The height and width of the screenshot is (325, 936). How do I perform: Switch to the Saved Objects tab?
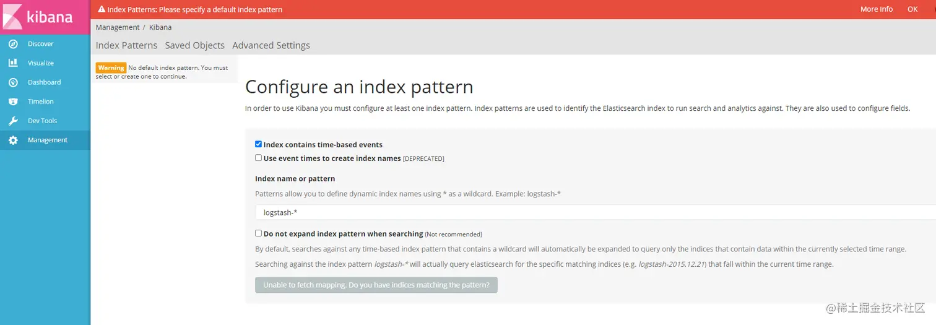(x=194, y=45)
